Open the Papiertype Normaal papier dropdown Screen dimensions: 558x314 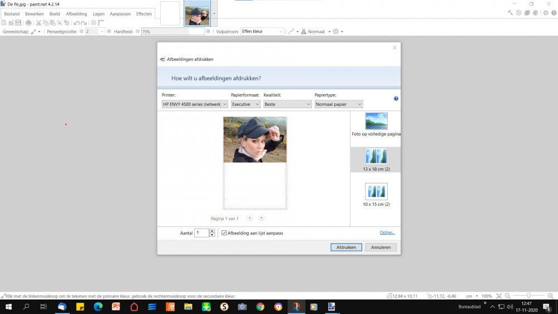[339, 104]
